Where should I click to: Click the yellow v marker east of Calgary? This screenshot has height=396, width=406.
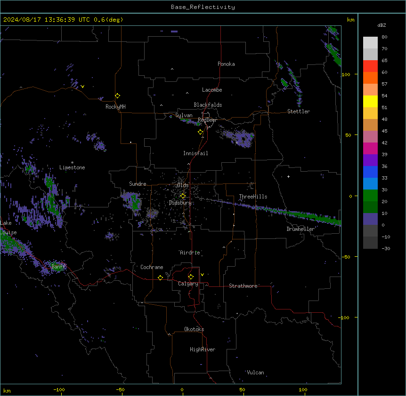(x=202, y=275)
